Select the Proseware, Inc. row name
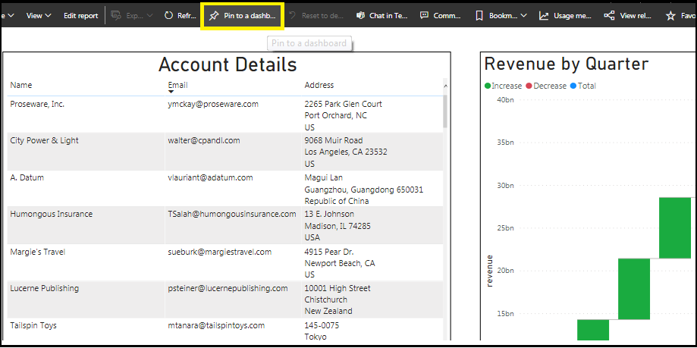 pyautogui.click(x=37, y=104)
